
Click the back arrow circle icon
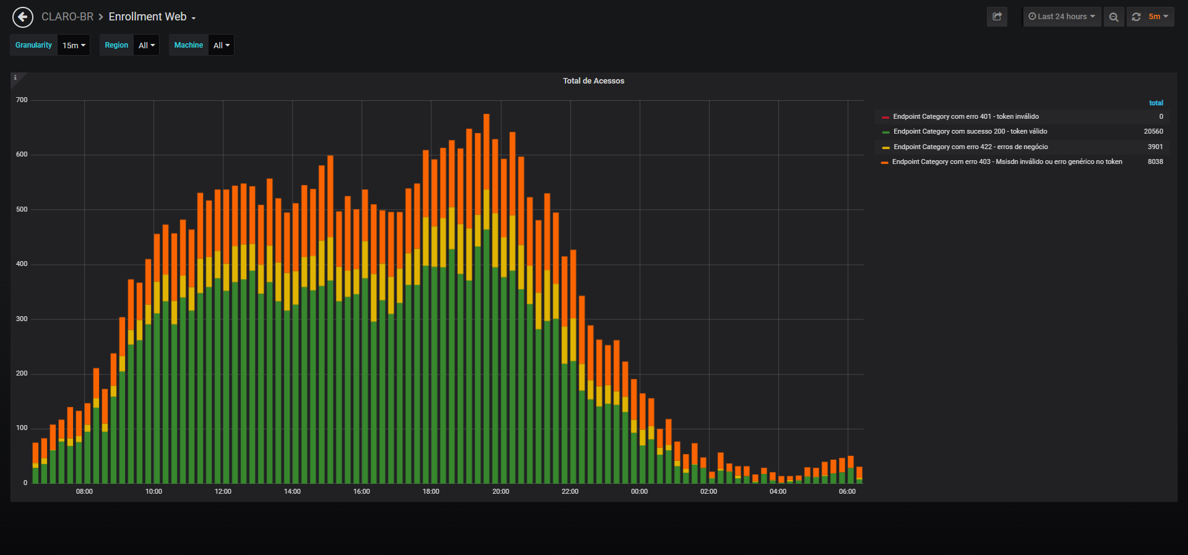pyautogui.click(x=23, y=17)
